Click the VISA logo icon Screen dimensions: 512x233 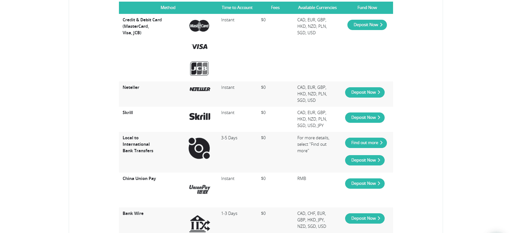click(x=200, y=47)
